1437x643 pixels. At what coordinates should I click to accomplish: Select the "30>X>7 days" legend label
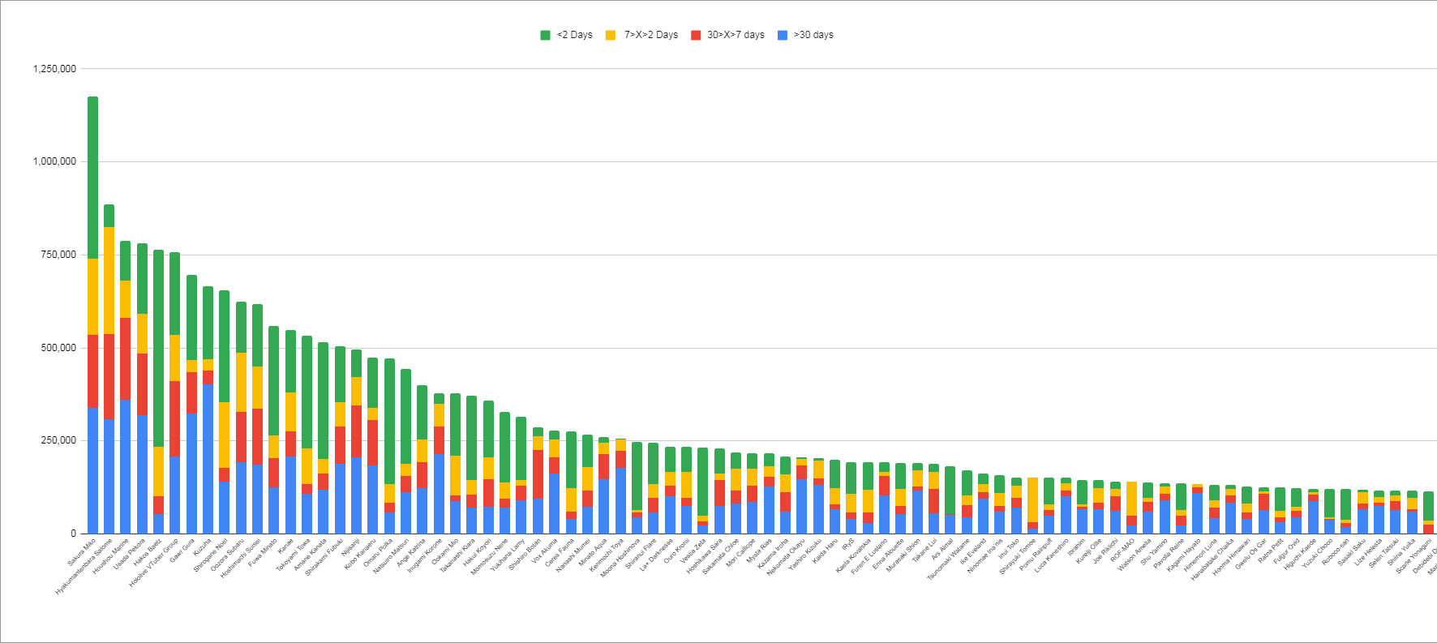click(736, 35)
